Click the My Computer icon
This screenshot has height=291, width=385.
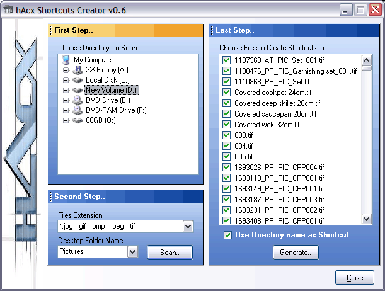(66, 60)
